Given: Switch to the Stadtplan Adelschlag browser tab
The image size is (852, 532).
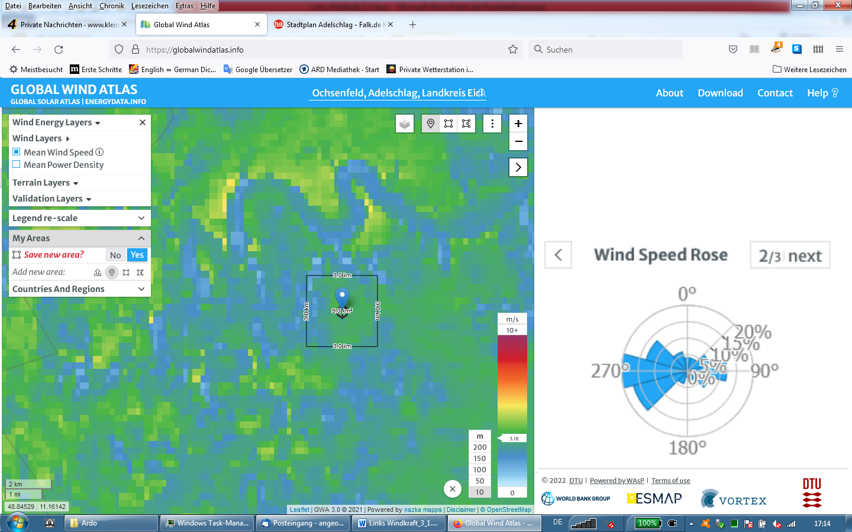Looking at the screenshot, I should (x=334, y=25).
